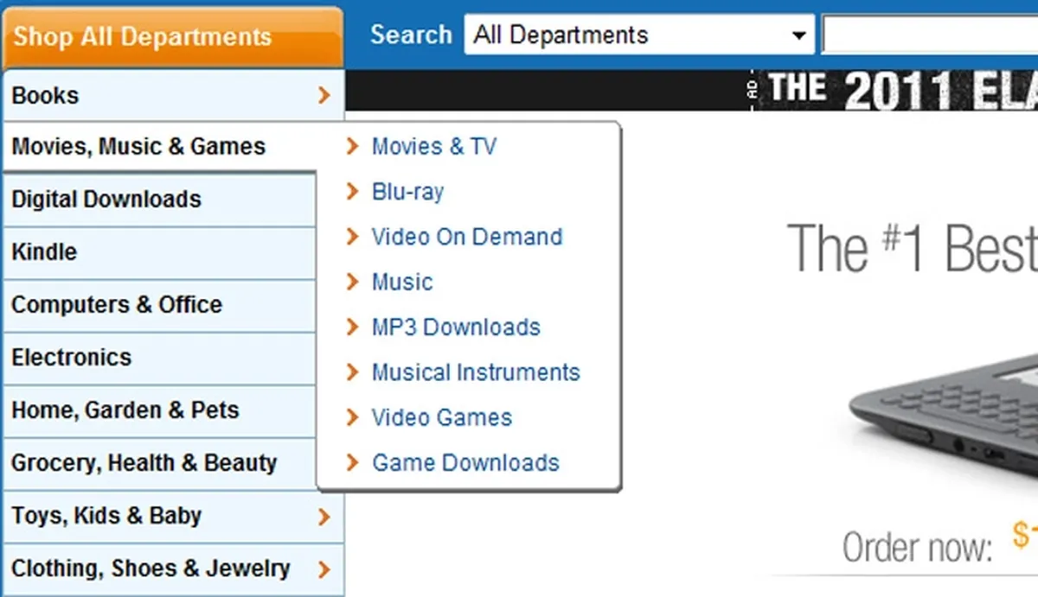Open the Movies & TV link
The height and width of the screenshot is (597, 1038).
434,147
